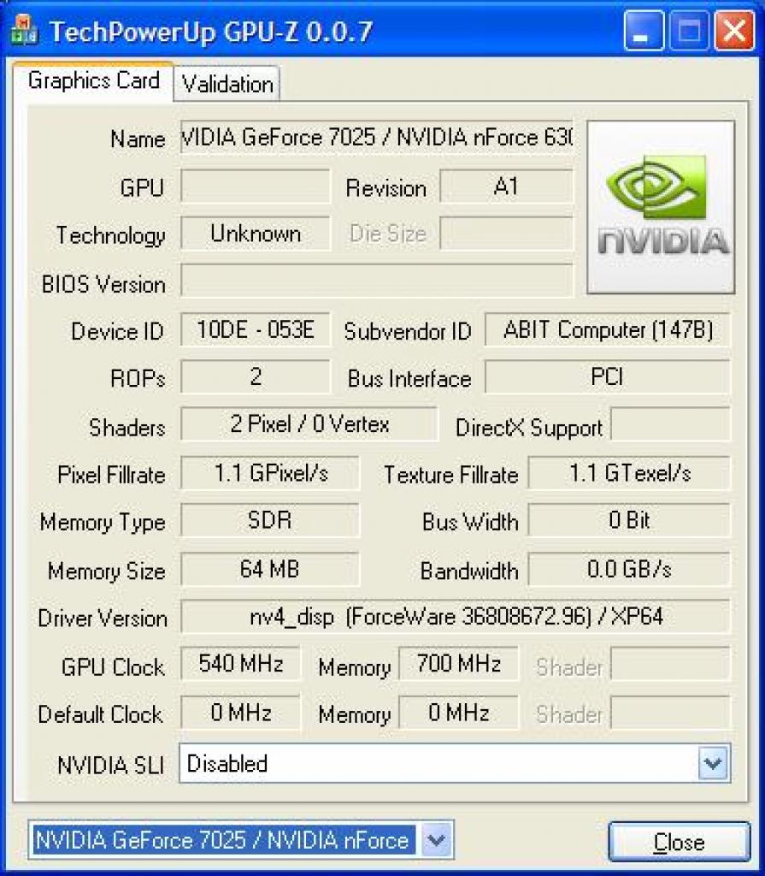Click the Revision field showing A1
This screenshot has height=876, width=765.
tap(507, 186)
